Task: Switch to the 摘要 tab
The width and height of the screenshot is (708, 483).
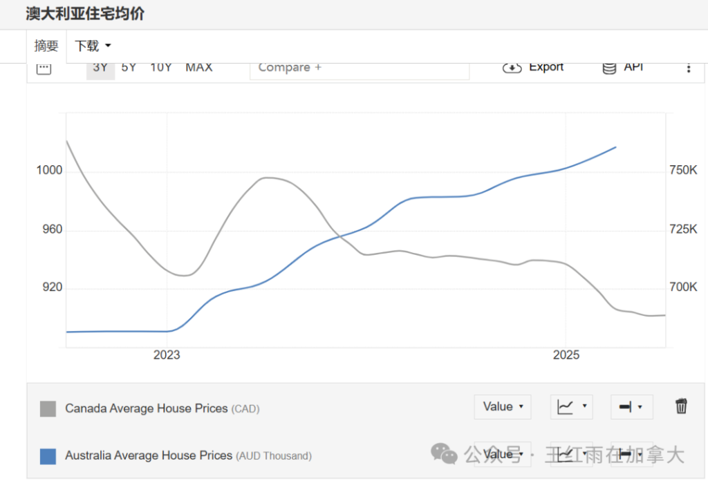Action: tap(46, 46)
